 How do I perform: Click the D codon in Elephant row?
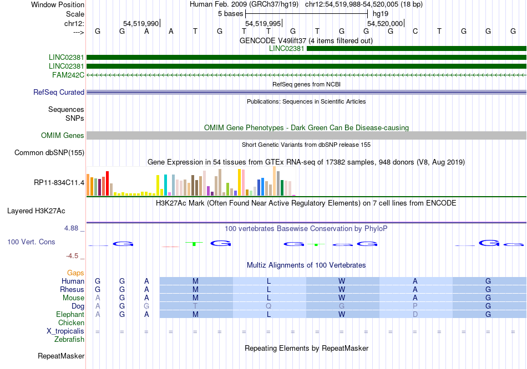click(415, 315)
